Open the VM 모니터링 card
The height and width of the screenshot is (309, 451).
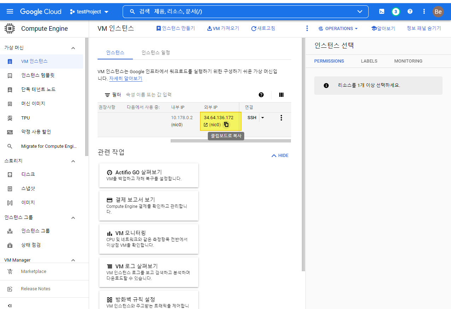coord(149,239)
